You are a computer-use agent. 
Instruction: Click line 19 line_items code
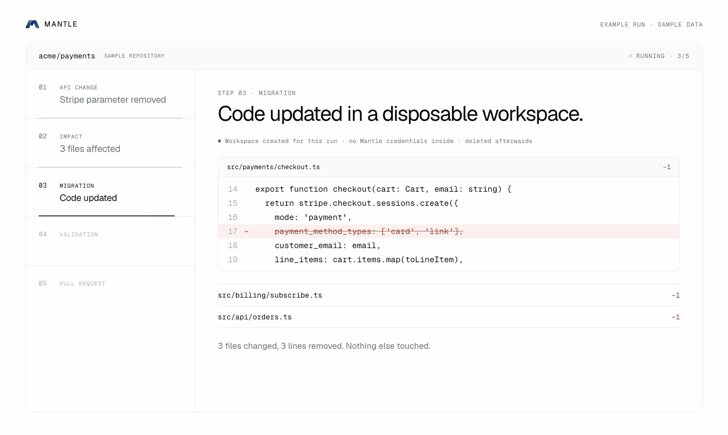(x=448, y=260)
